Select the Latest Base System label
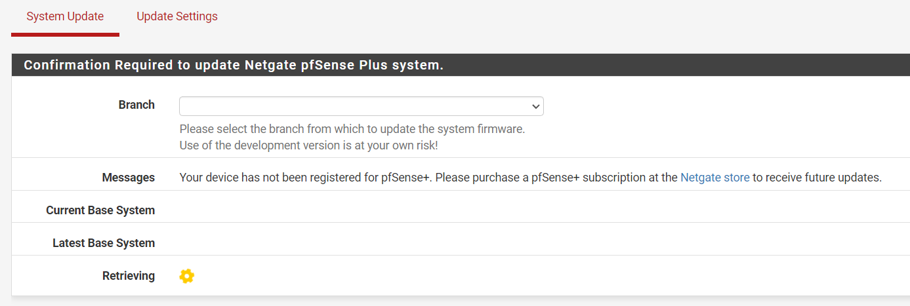 point(104,243)
